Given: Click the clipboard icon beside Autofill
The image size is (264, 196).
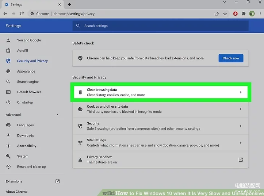Looking at the screenshot, I should pyautogui.click(x=8, y=50).
